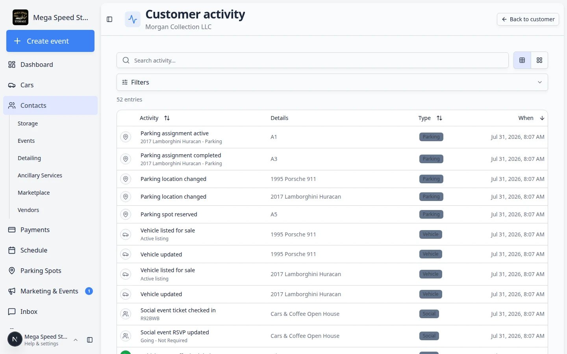Click Vehicle badge for Vehicle updated 1995 Porsche

(430, 254)
